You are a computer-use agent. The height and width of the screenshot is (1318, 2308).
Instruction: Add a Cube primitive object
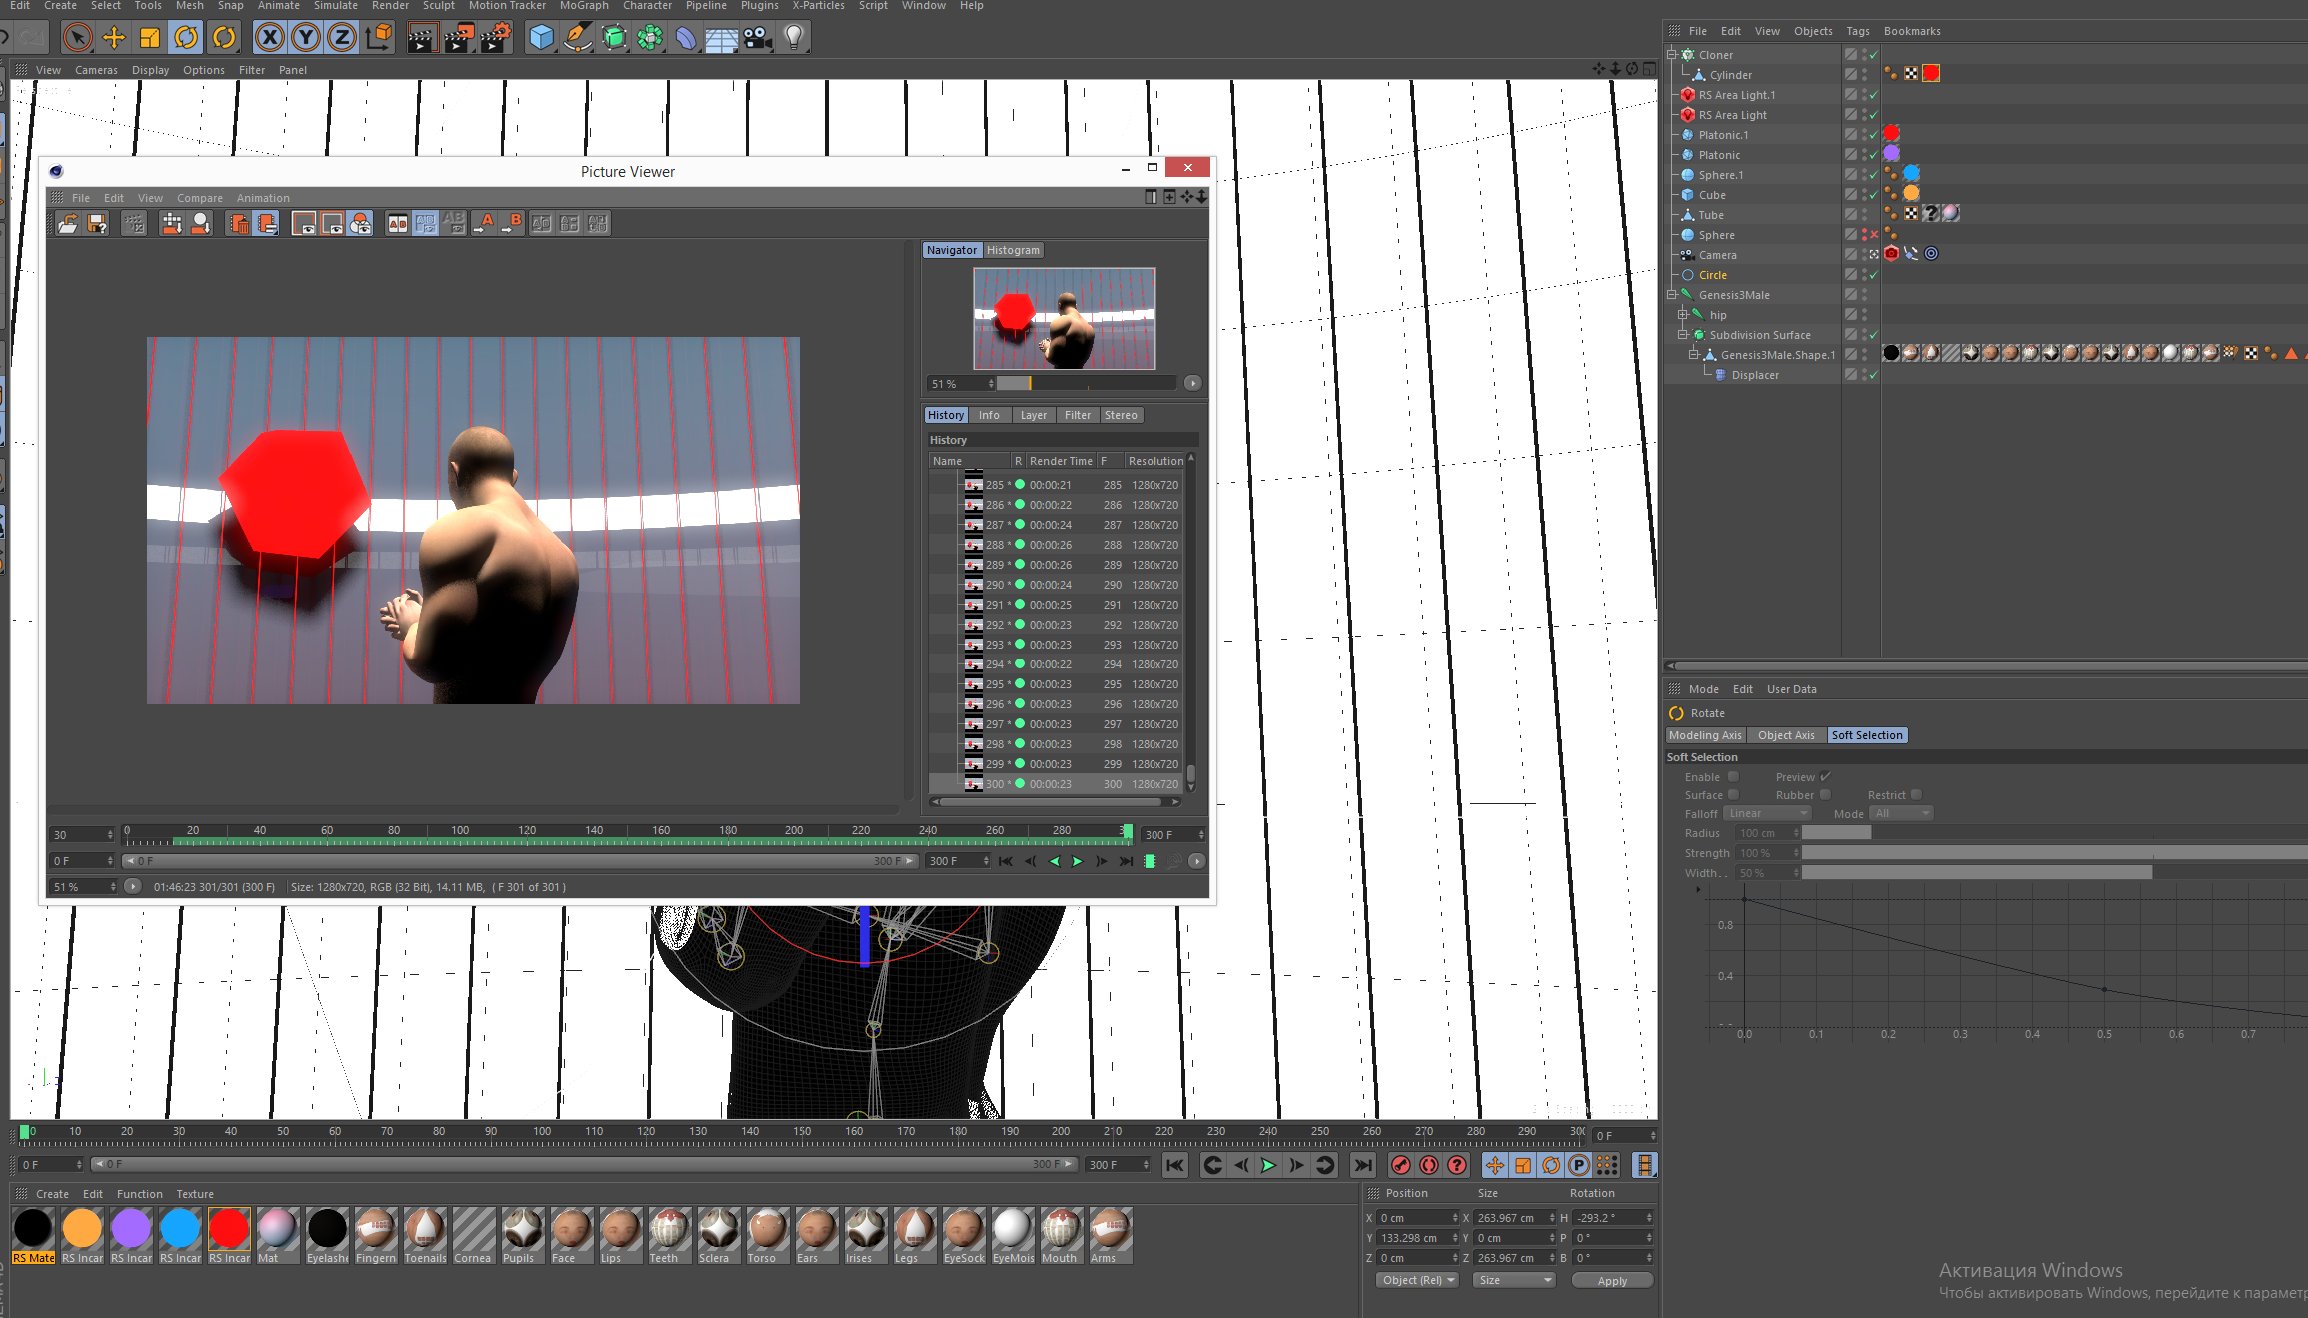541,38
